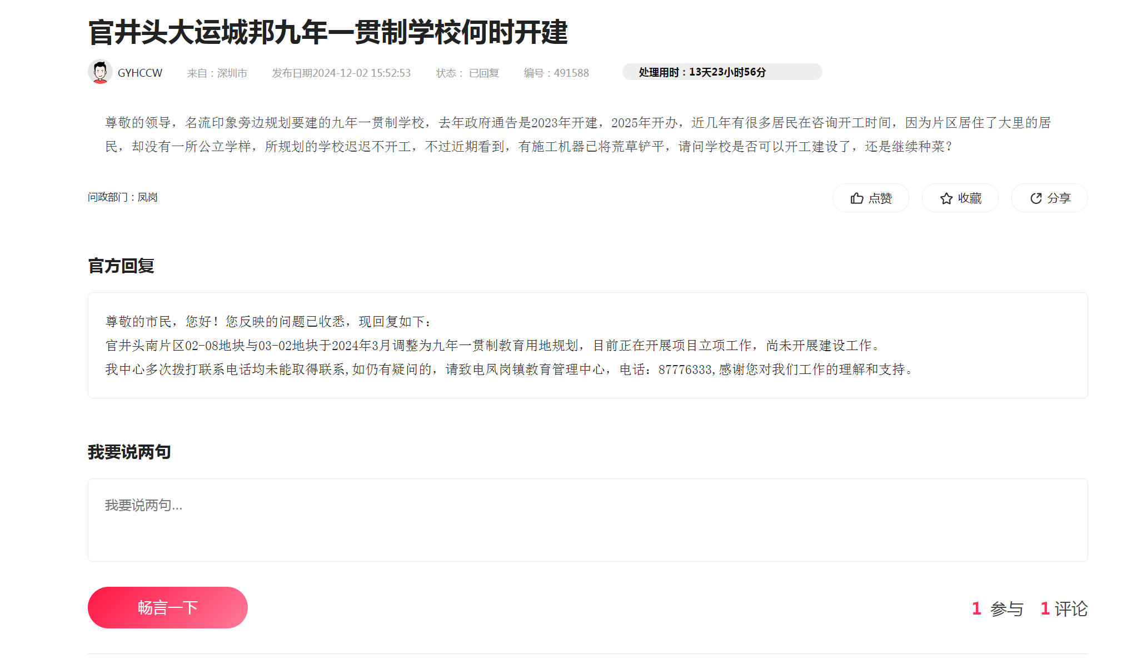Click the 编号 491588 post number
1132x659 pixels.
click(x=556, y=73)
